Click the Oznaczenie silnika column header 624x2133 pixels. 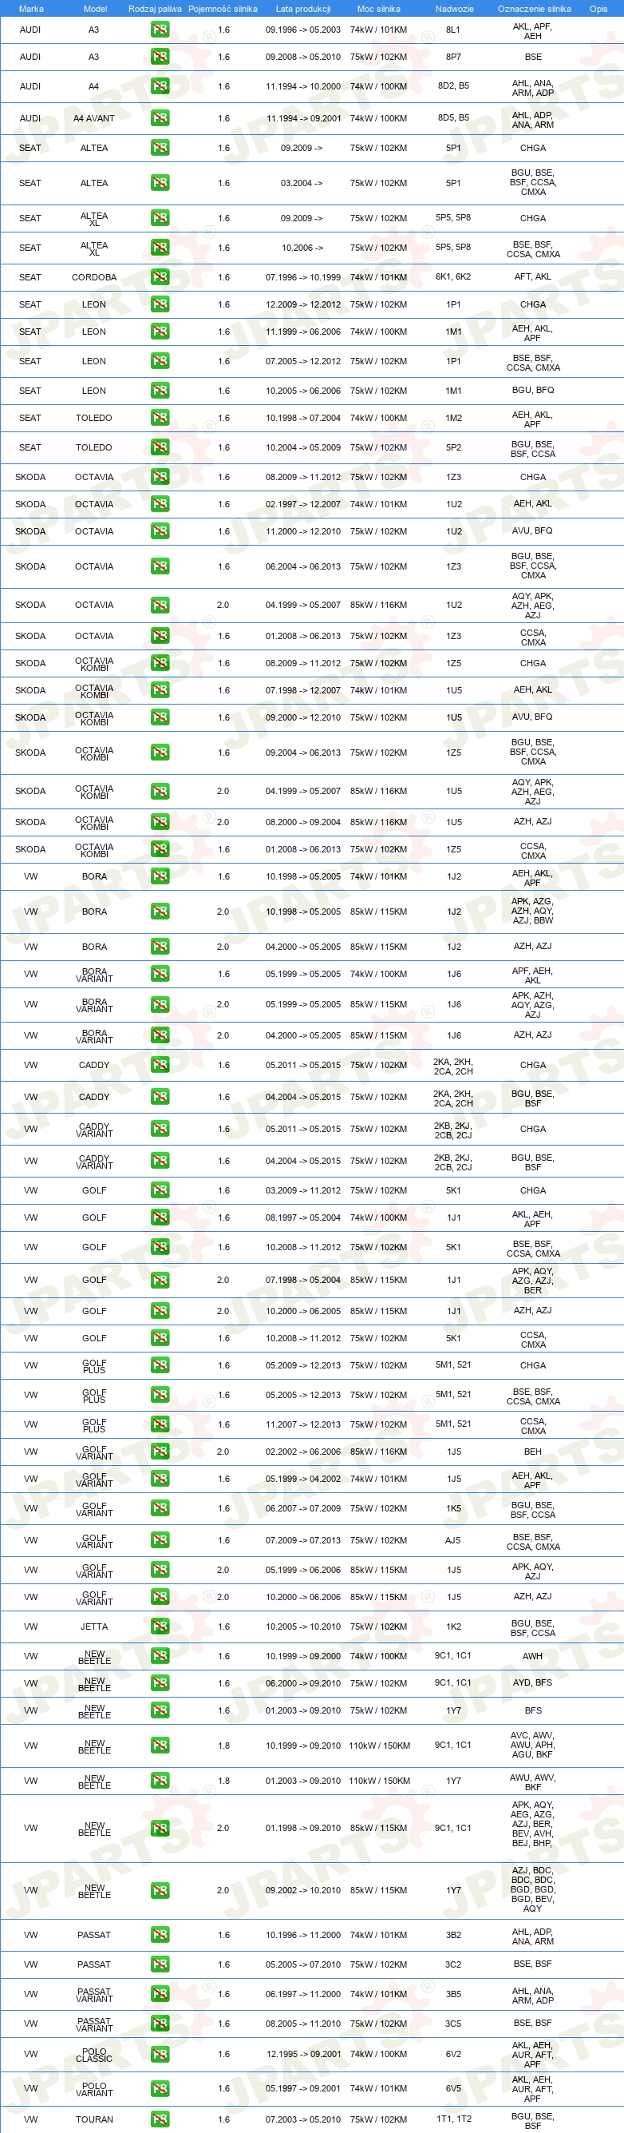tap(534, 9)
